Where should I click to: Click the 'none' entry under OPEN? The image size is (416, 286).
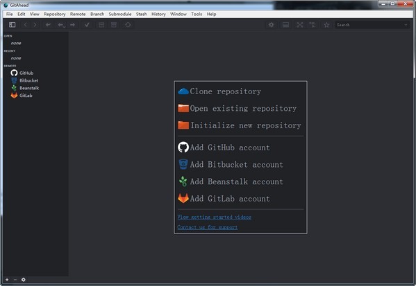pos(16,43)
